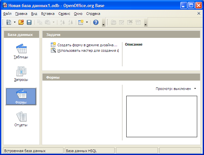Click the New document toolbar icon
204x155 pixels.
click(9, 22)
